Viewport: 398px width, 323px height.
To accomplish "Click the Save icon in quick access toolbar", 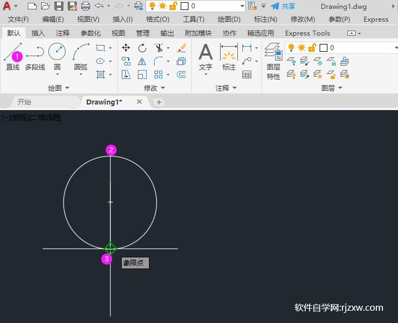I will [x=59, y=6].
